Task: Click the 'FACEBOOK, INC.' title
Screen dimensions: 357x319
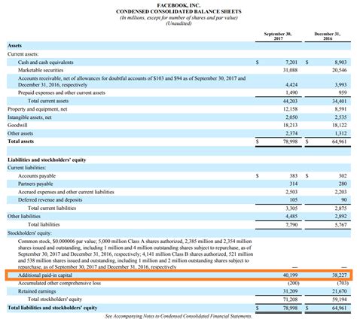Action: point(178,5)
